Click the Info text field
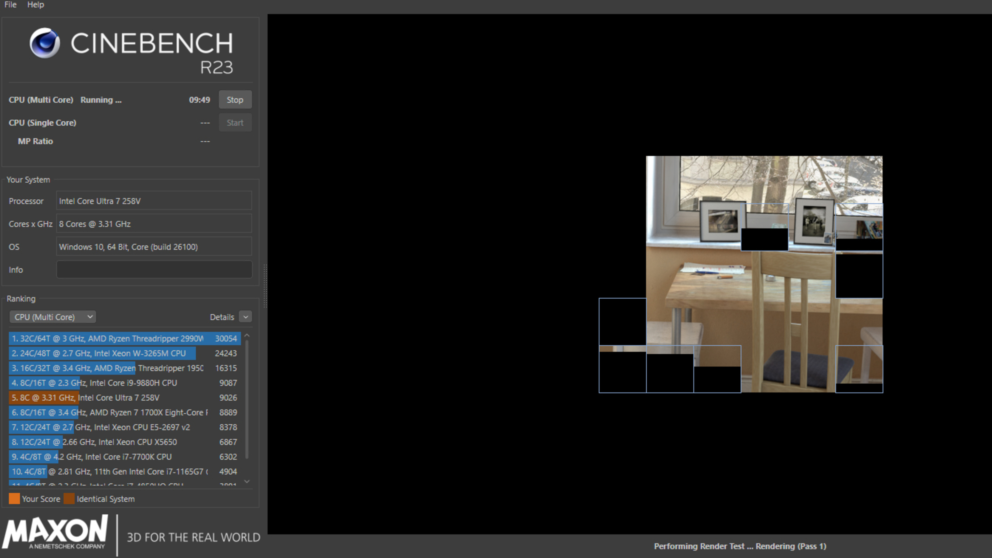992x558 pixels. [x=154, y=269]
